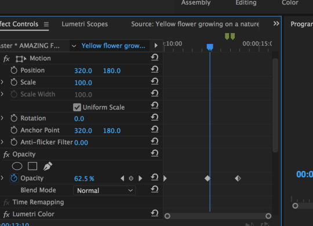Toggle Motion effect fx on/off

pos(6,59)
